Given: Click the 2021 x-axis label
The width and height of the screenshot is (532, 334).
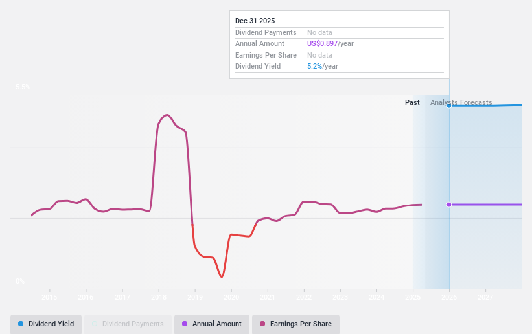Looking at the screenshot, I should [x=268, y=297].
